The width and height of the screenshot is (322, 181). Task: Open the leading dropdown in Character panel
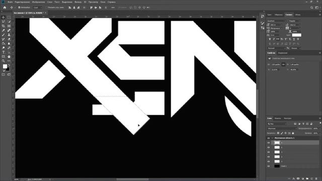[x=295, y=25]
